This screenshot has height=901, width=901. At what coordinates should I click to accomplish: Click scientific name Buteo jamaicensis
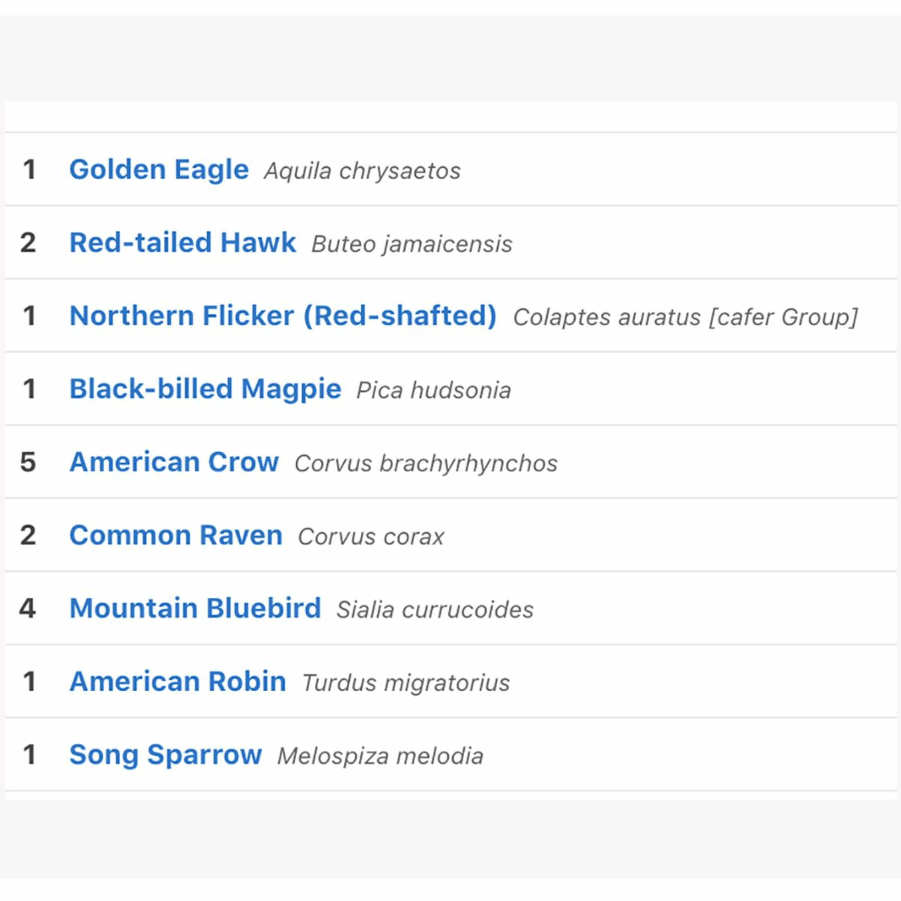click(412, 244)
